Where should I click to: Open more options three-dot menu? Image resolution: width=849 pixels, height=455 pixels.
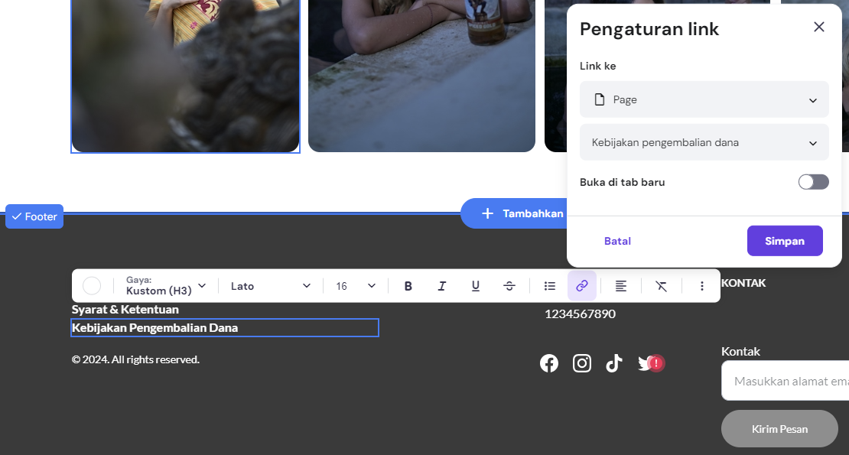click(701, 286)
